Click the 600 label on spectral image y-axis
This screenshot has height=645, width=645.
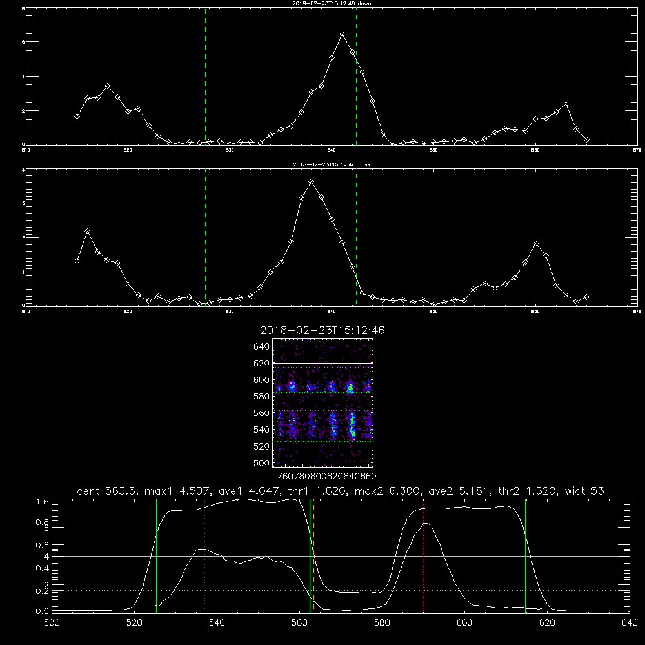[262, 380]
